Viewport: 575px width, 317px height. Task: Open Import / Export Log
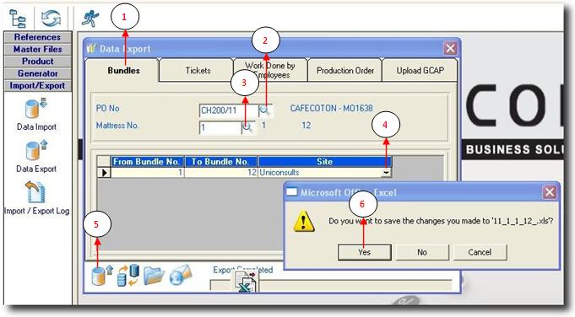(36, 197)
